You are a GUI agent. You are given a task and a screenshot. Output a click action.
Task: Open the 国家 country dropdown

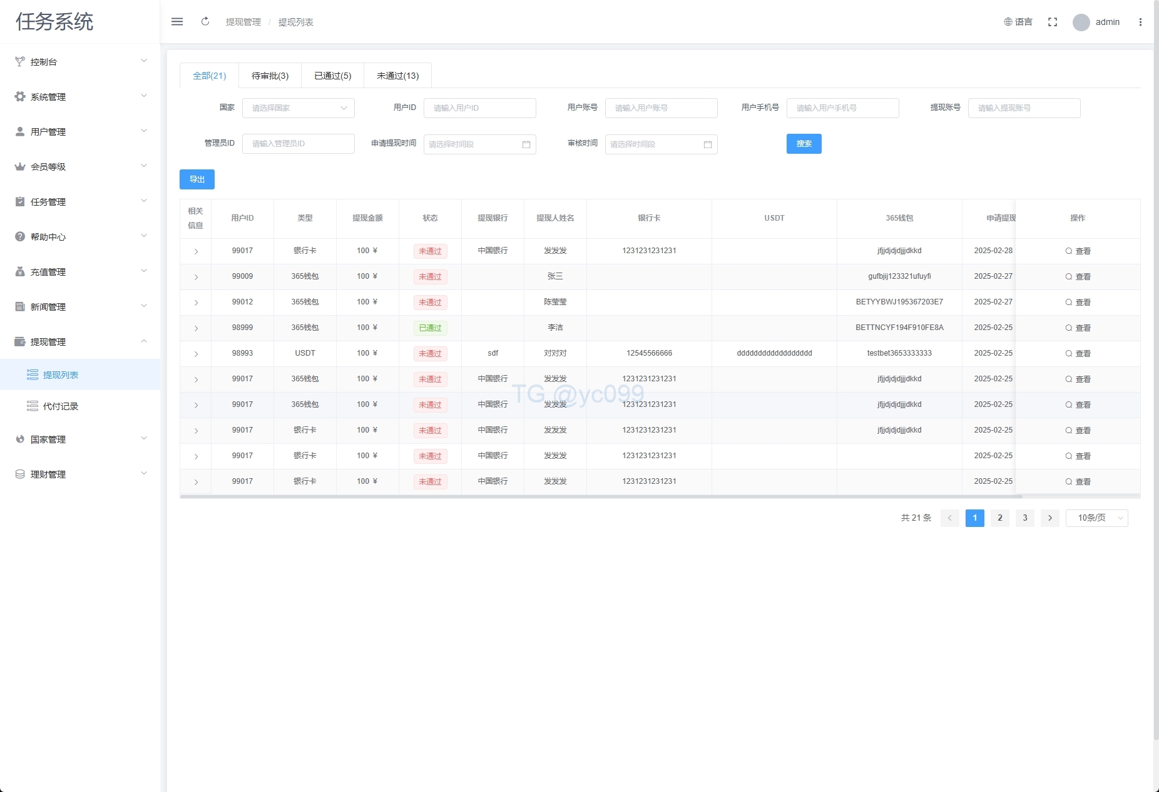(x=298, y=108)
